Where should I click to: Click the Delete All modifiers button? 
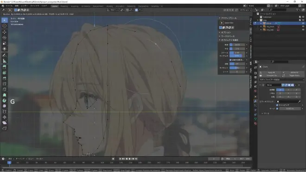(293, 72)
